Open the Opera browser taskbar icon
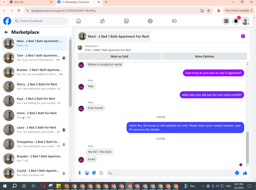Screen dimensions: 256x190 click(43, 186)
